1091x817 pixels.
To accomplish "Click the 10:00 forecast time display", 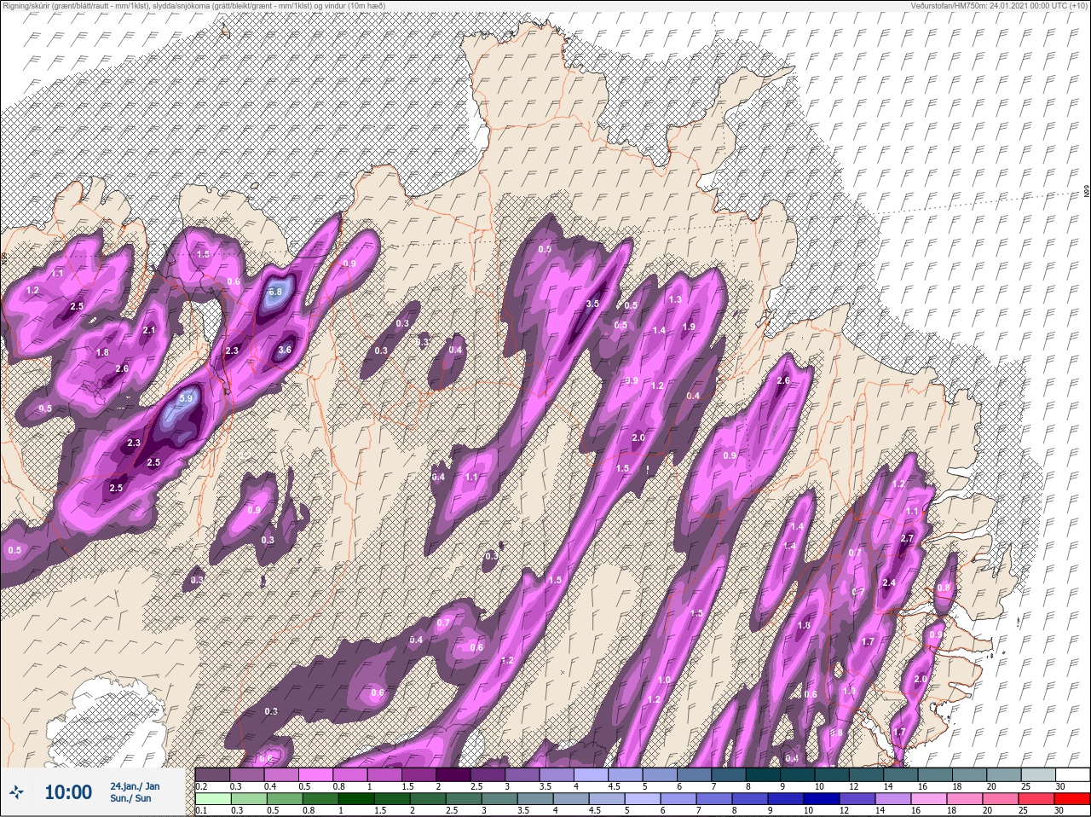I will click(x=68, y=792).
